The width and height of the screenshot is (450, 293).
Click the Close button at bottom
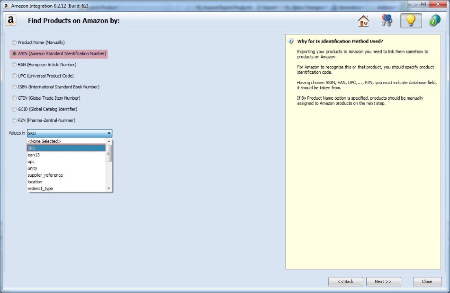[x=427, y=282]
